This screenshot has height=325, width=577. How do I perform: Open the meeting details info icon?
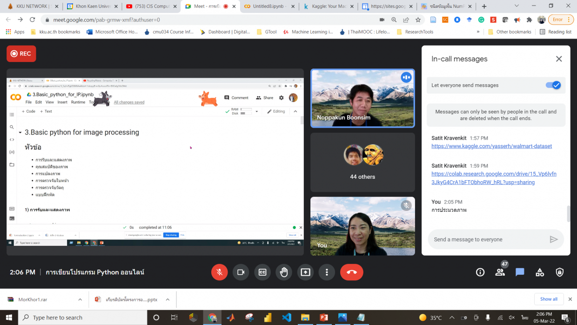(x=480, y=272)
